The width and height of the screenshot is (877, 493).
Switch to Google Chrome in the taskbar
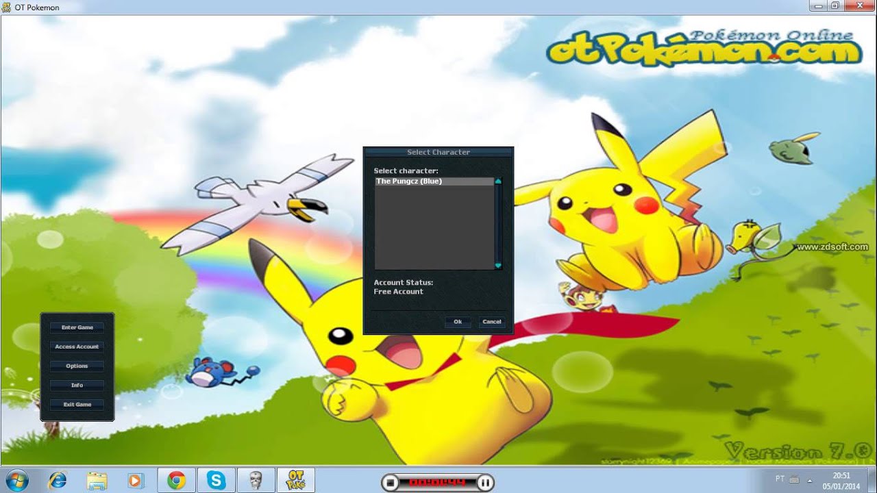176,481
